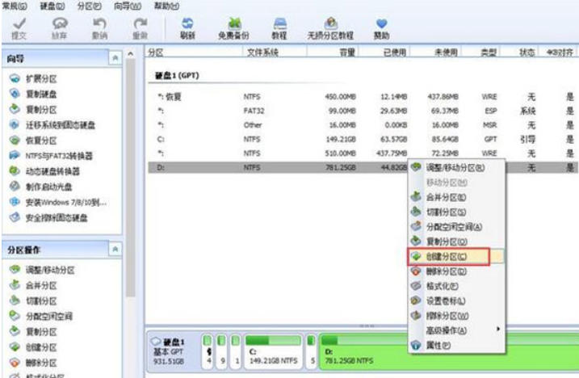Open 无损分区教程 from the toolbar
The width and height of the screenshot is (579, 378).
click(330, 28)
